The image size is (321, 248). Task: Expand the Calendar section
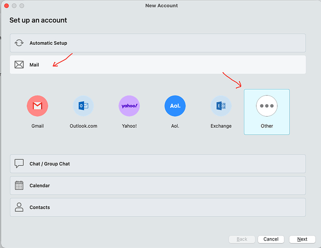pos(158,186)
